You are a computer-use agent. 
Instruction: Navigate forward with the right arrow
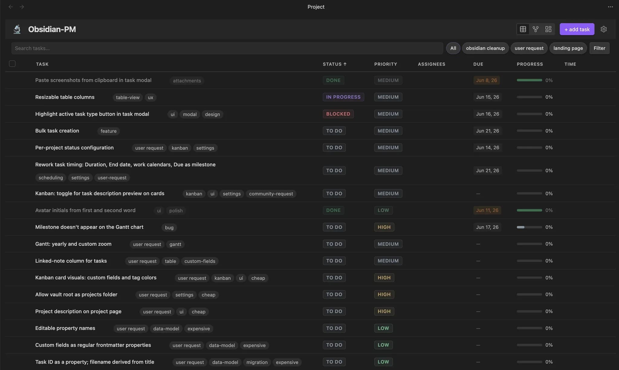(22, 7)
